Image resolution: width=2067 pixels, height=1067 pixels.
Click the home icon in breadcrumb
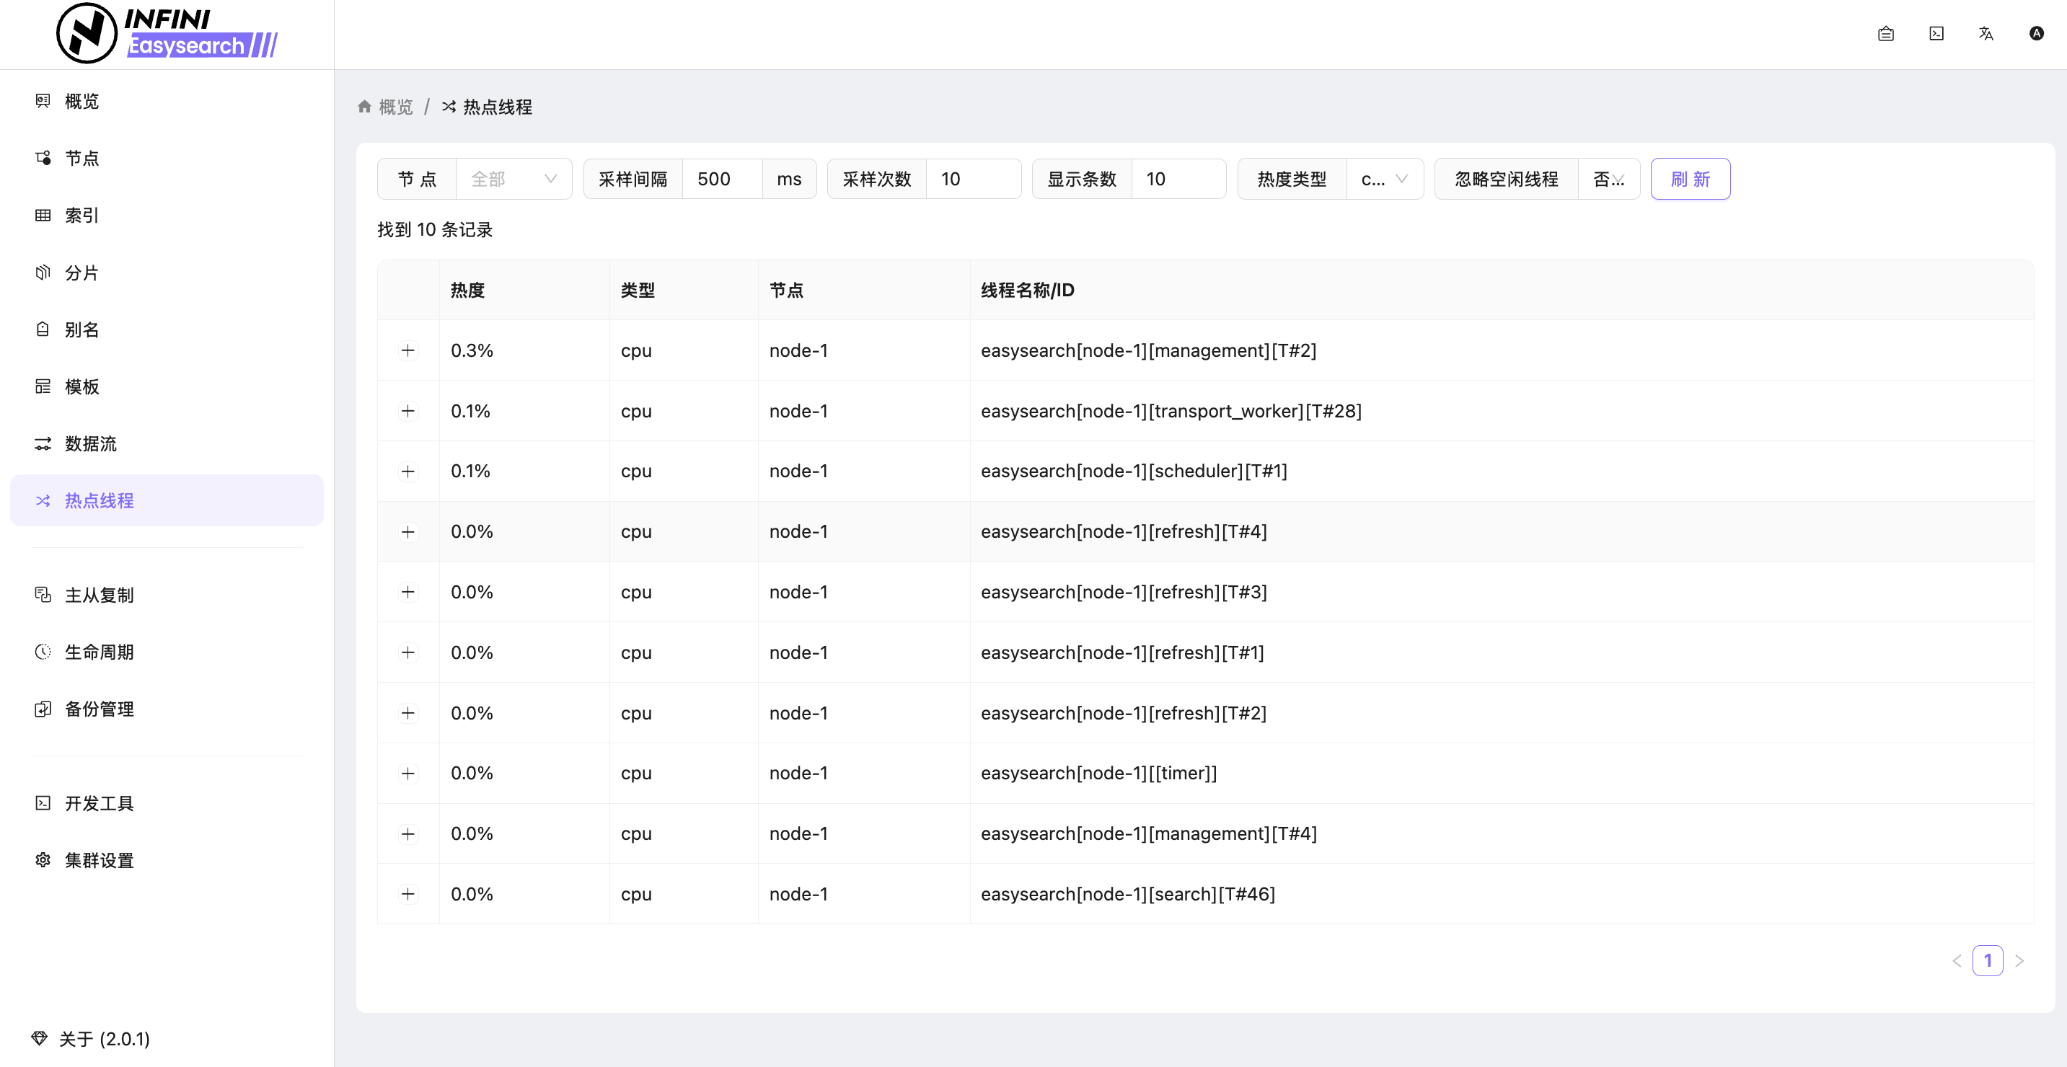pyautogui.click(x=364, y=107)
